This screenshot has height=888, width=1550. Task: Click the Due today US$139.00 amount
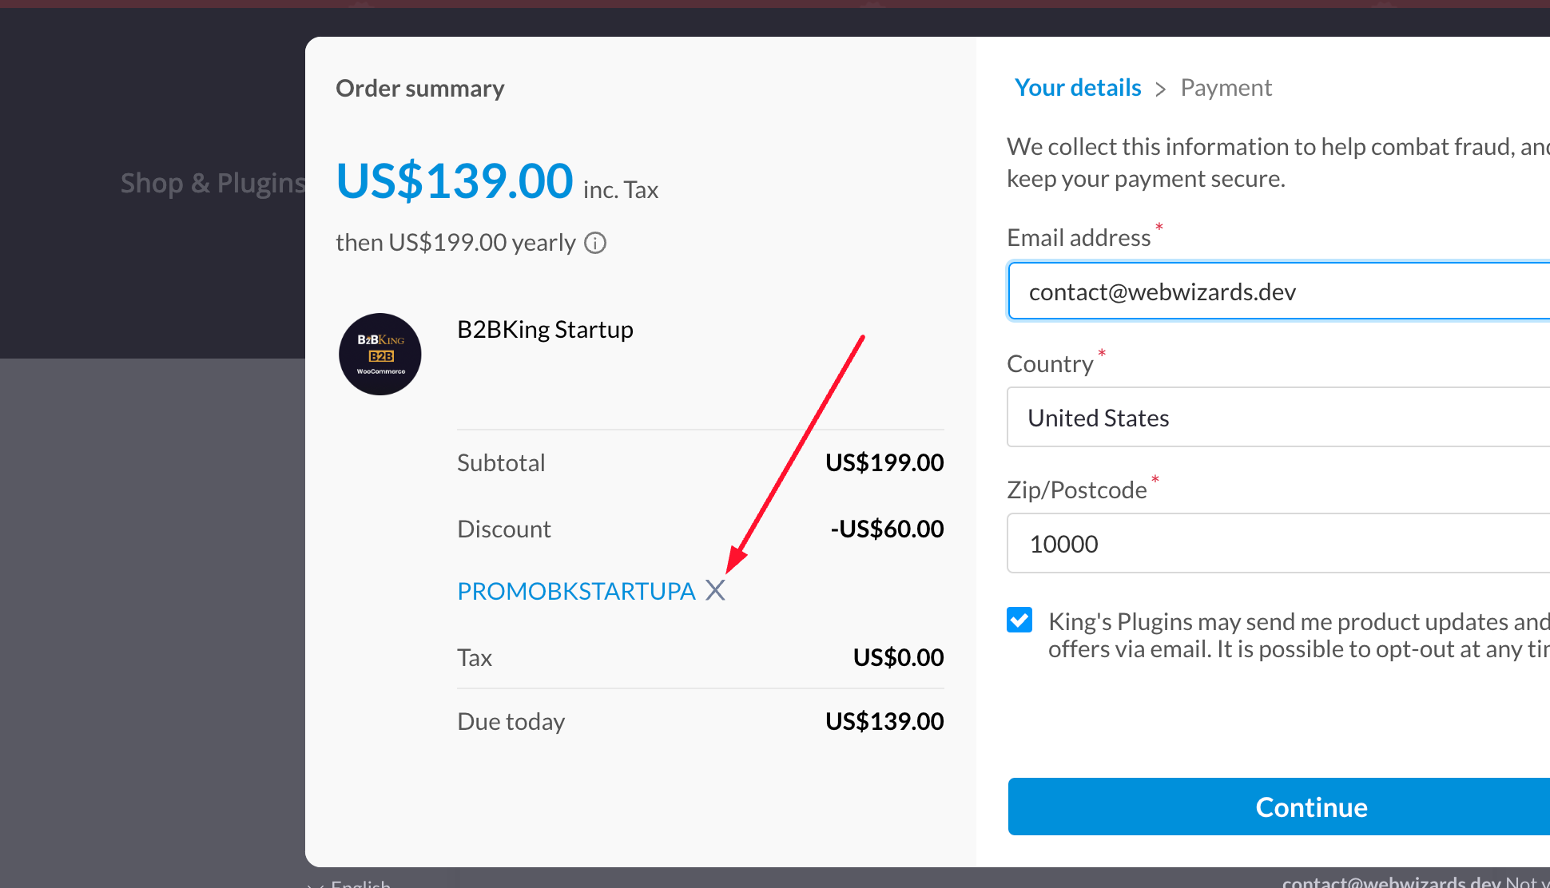click(884, 721)
